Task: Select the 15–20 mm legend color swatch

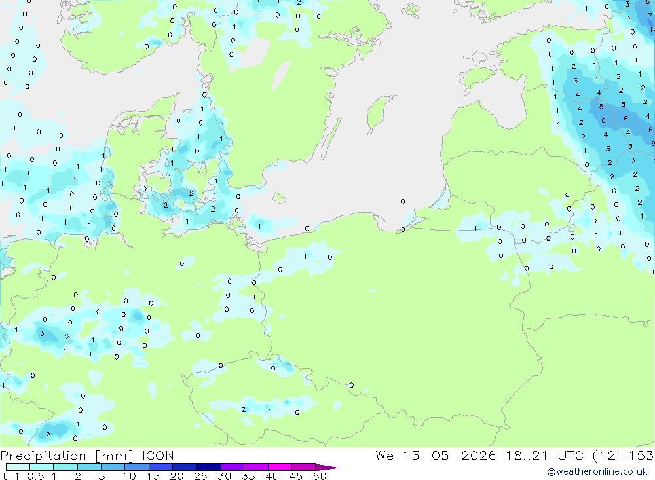Action: 161,467
